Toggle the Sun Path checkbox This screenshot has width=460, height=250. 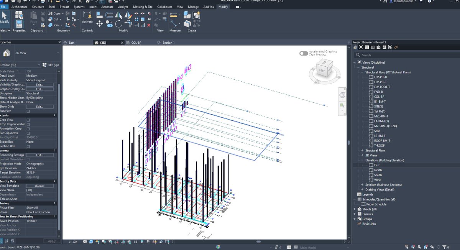click(x=28, y=111)
